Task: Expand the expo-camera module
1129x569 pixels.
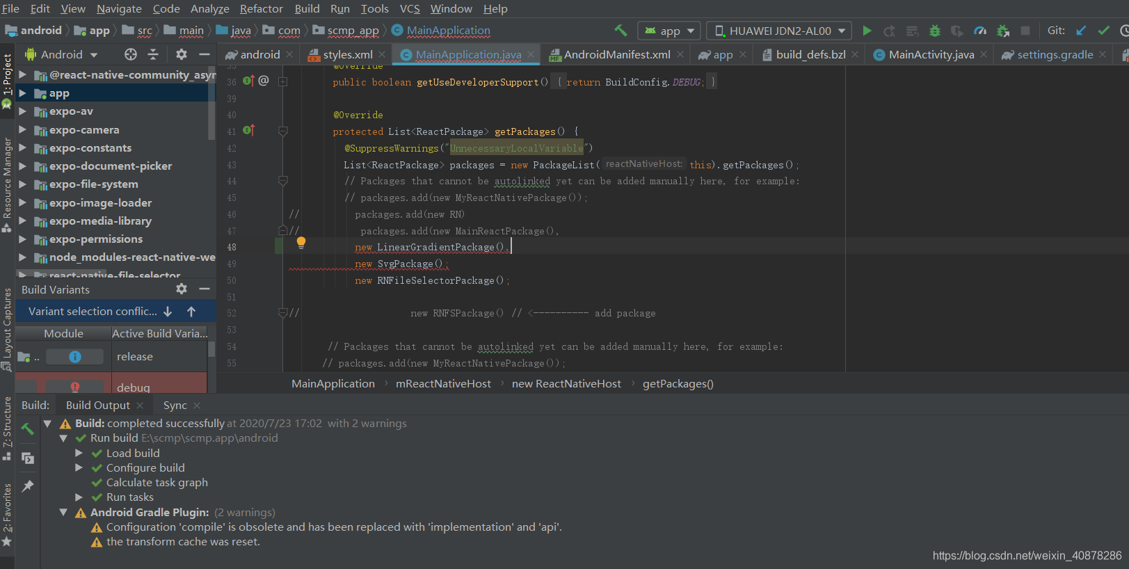Action: click(22, 129)
